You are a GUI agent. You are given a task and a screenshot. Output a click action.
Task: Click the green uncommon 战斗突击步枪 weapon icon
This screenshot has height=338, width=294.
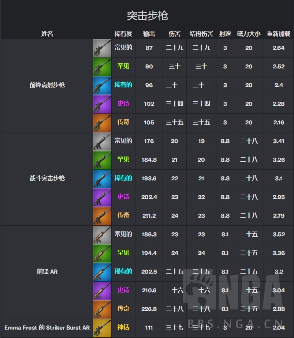(102, 160)
